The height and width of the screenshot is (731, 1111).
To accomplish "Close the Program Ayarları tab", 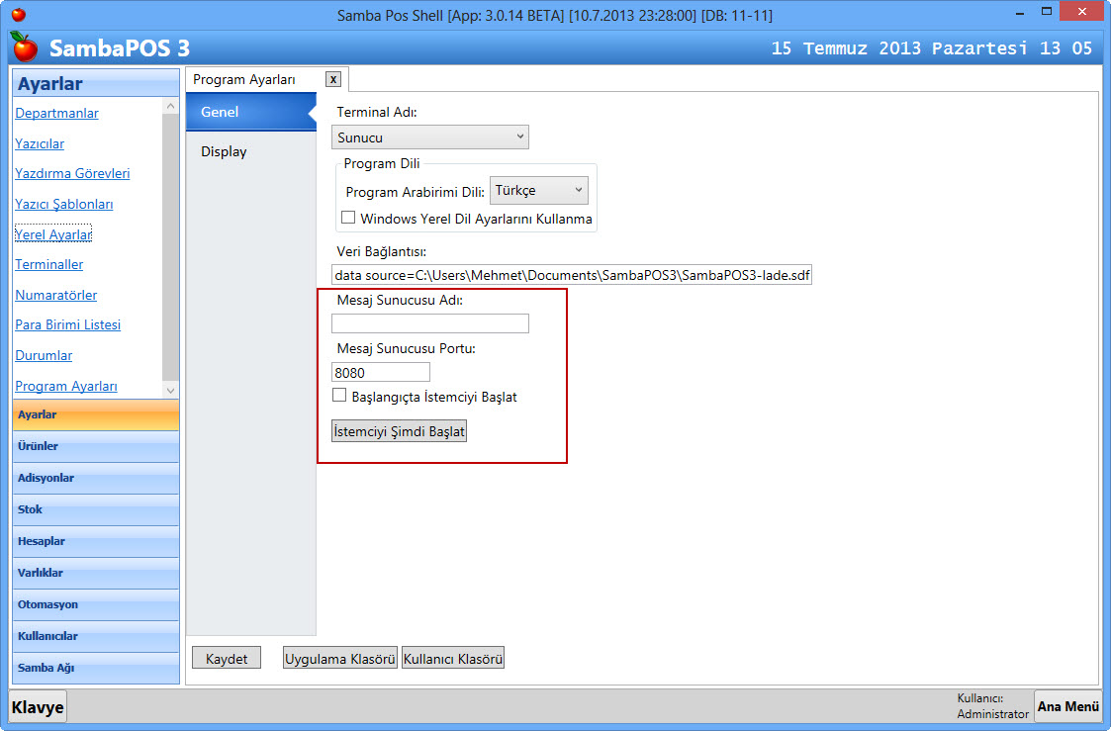I will 333,79.
